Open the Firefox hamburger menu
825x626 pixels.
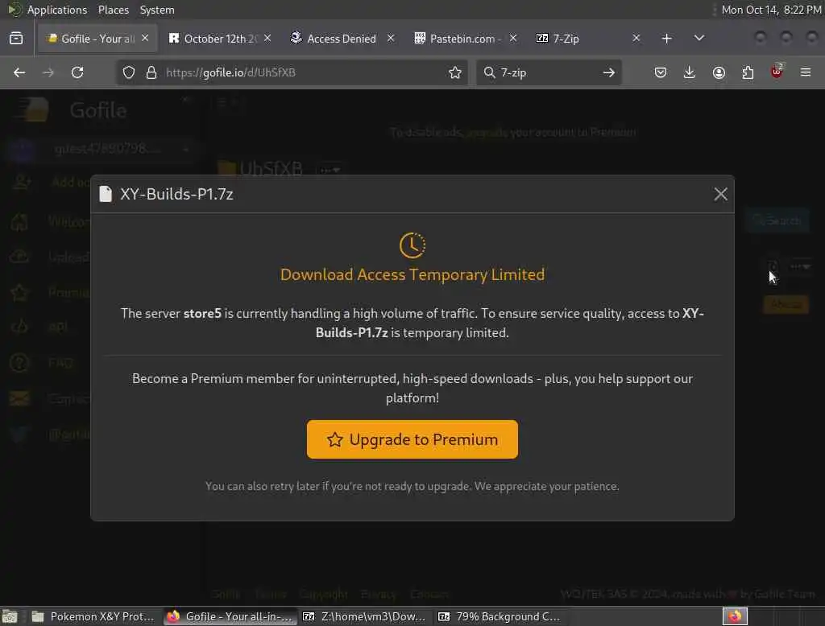click(806, 72)
